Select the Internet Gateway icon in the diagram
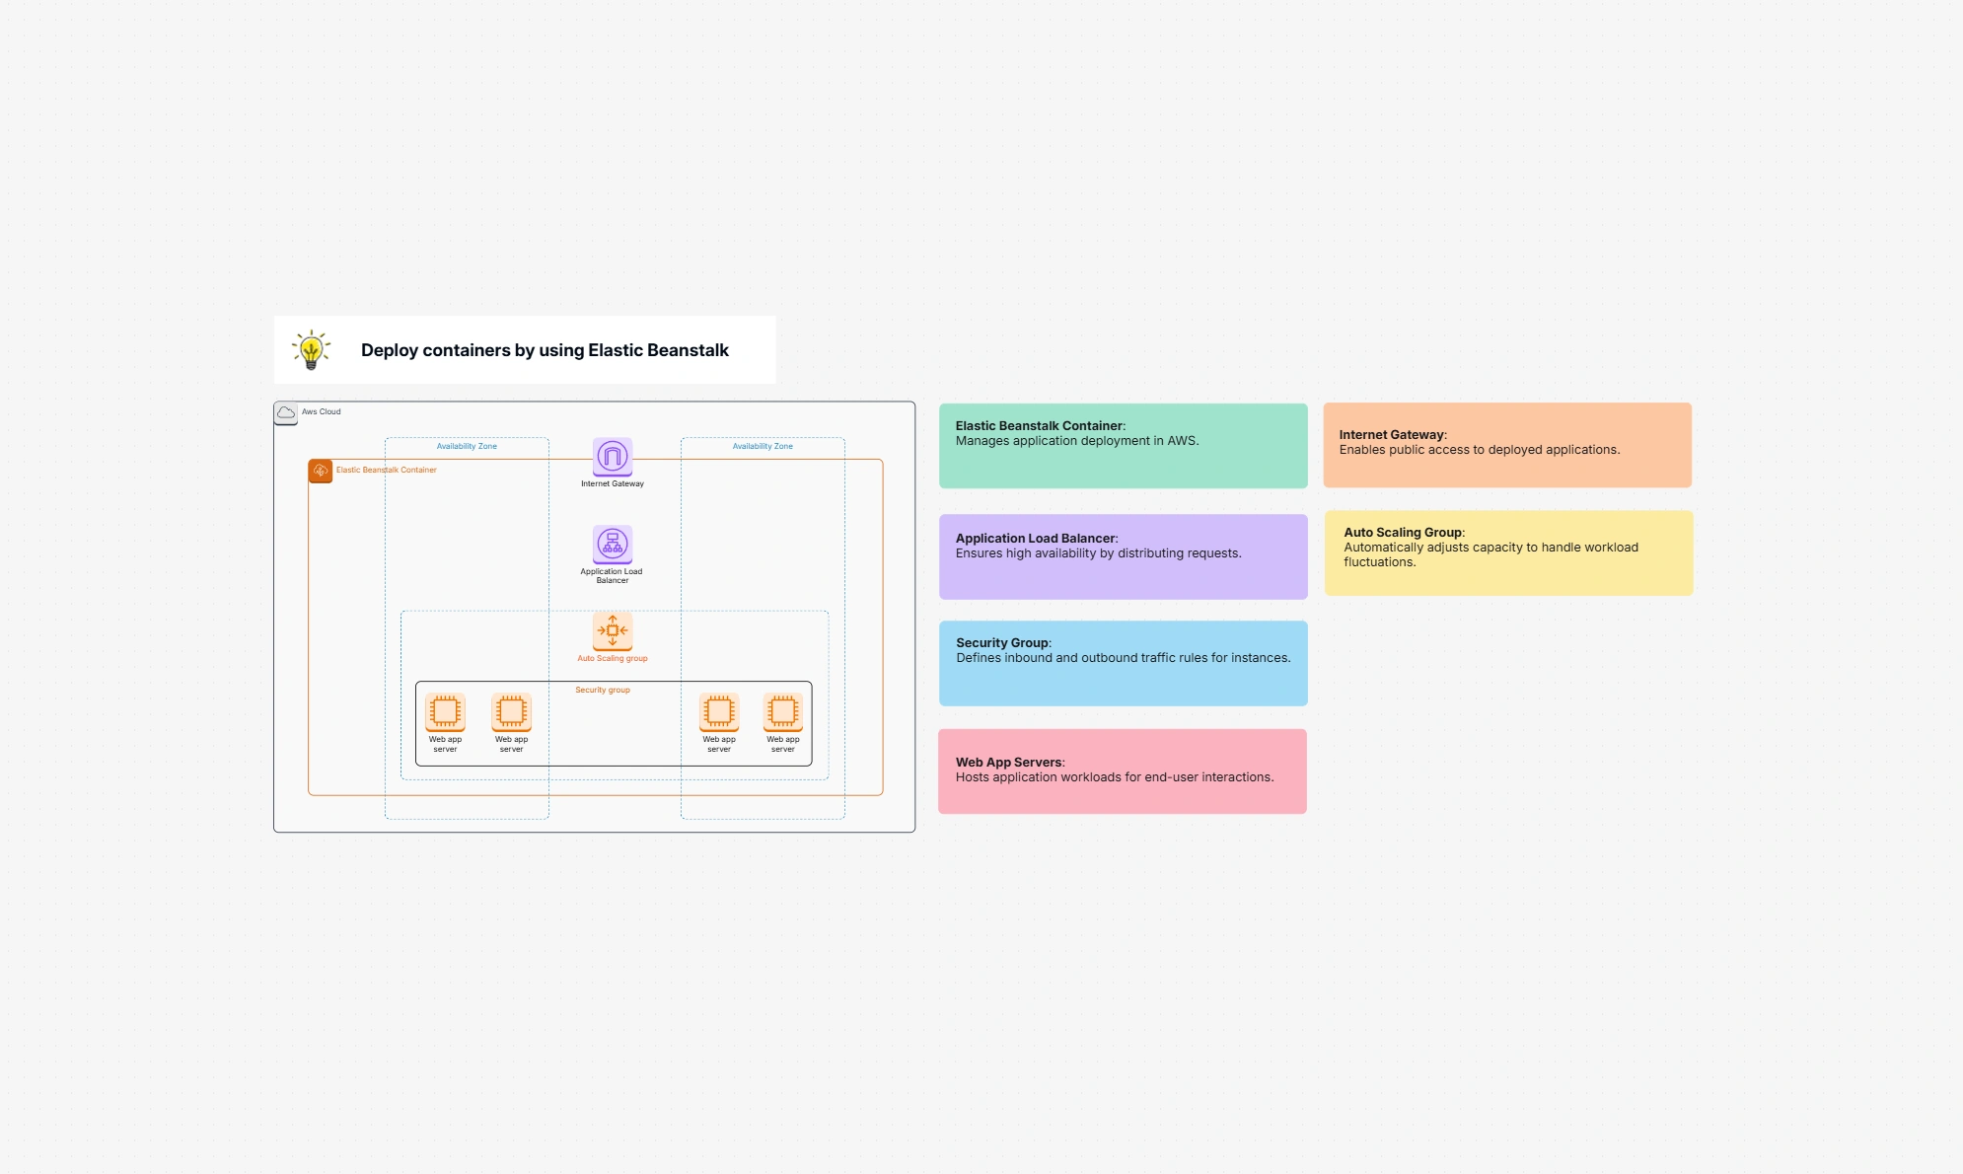The height and width of the screenshot is (1174, 1963). [613, 457]
